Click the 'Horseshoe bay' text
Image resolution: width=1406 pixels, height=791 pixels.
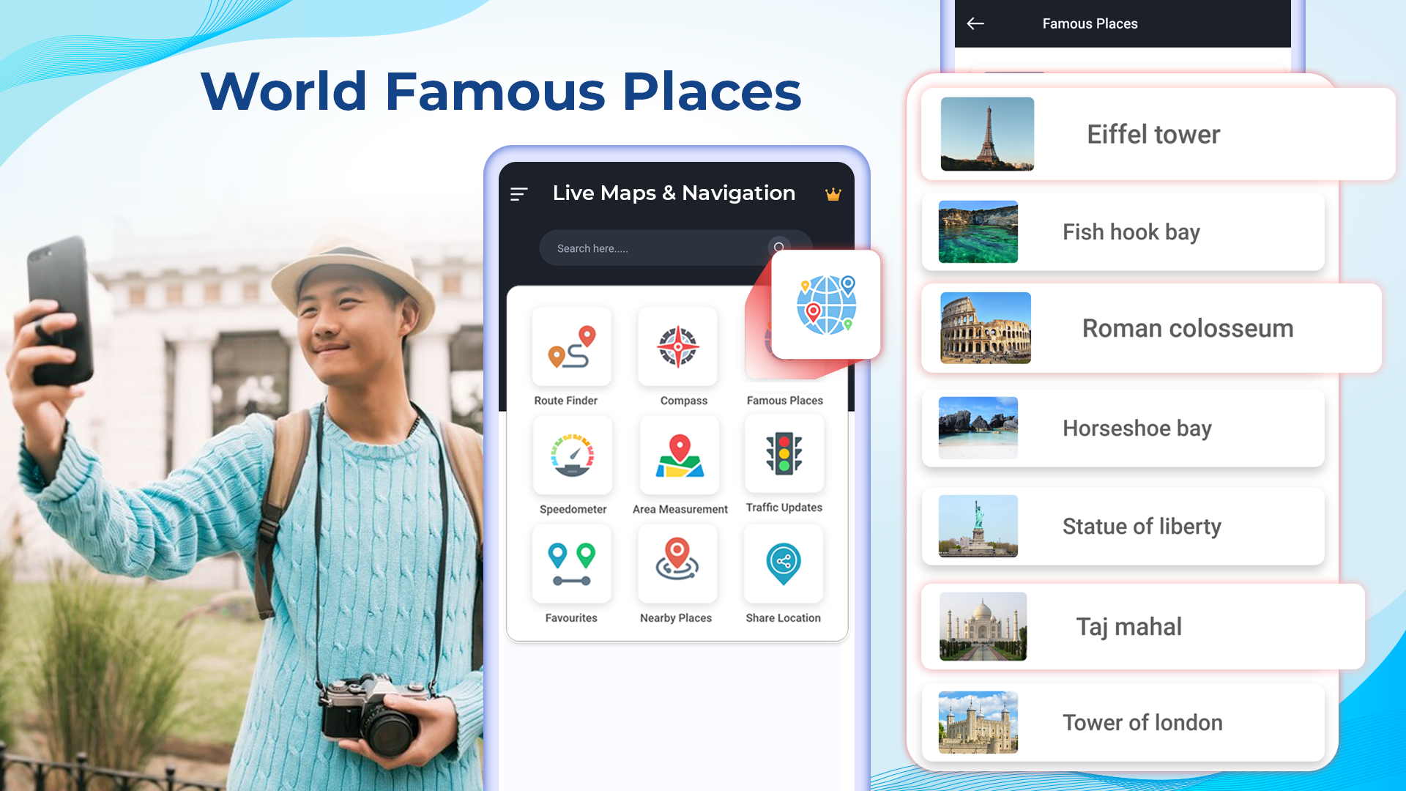click(x=1137, y=428)
